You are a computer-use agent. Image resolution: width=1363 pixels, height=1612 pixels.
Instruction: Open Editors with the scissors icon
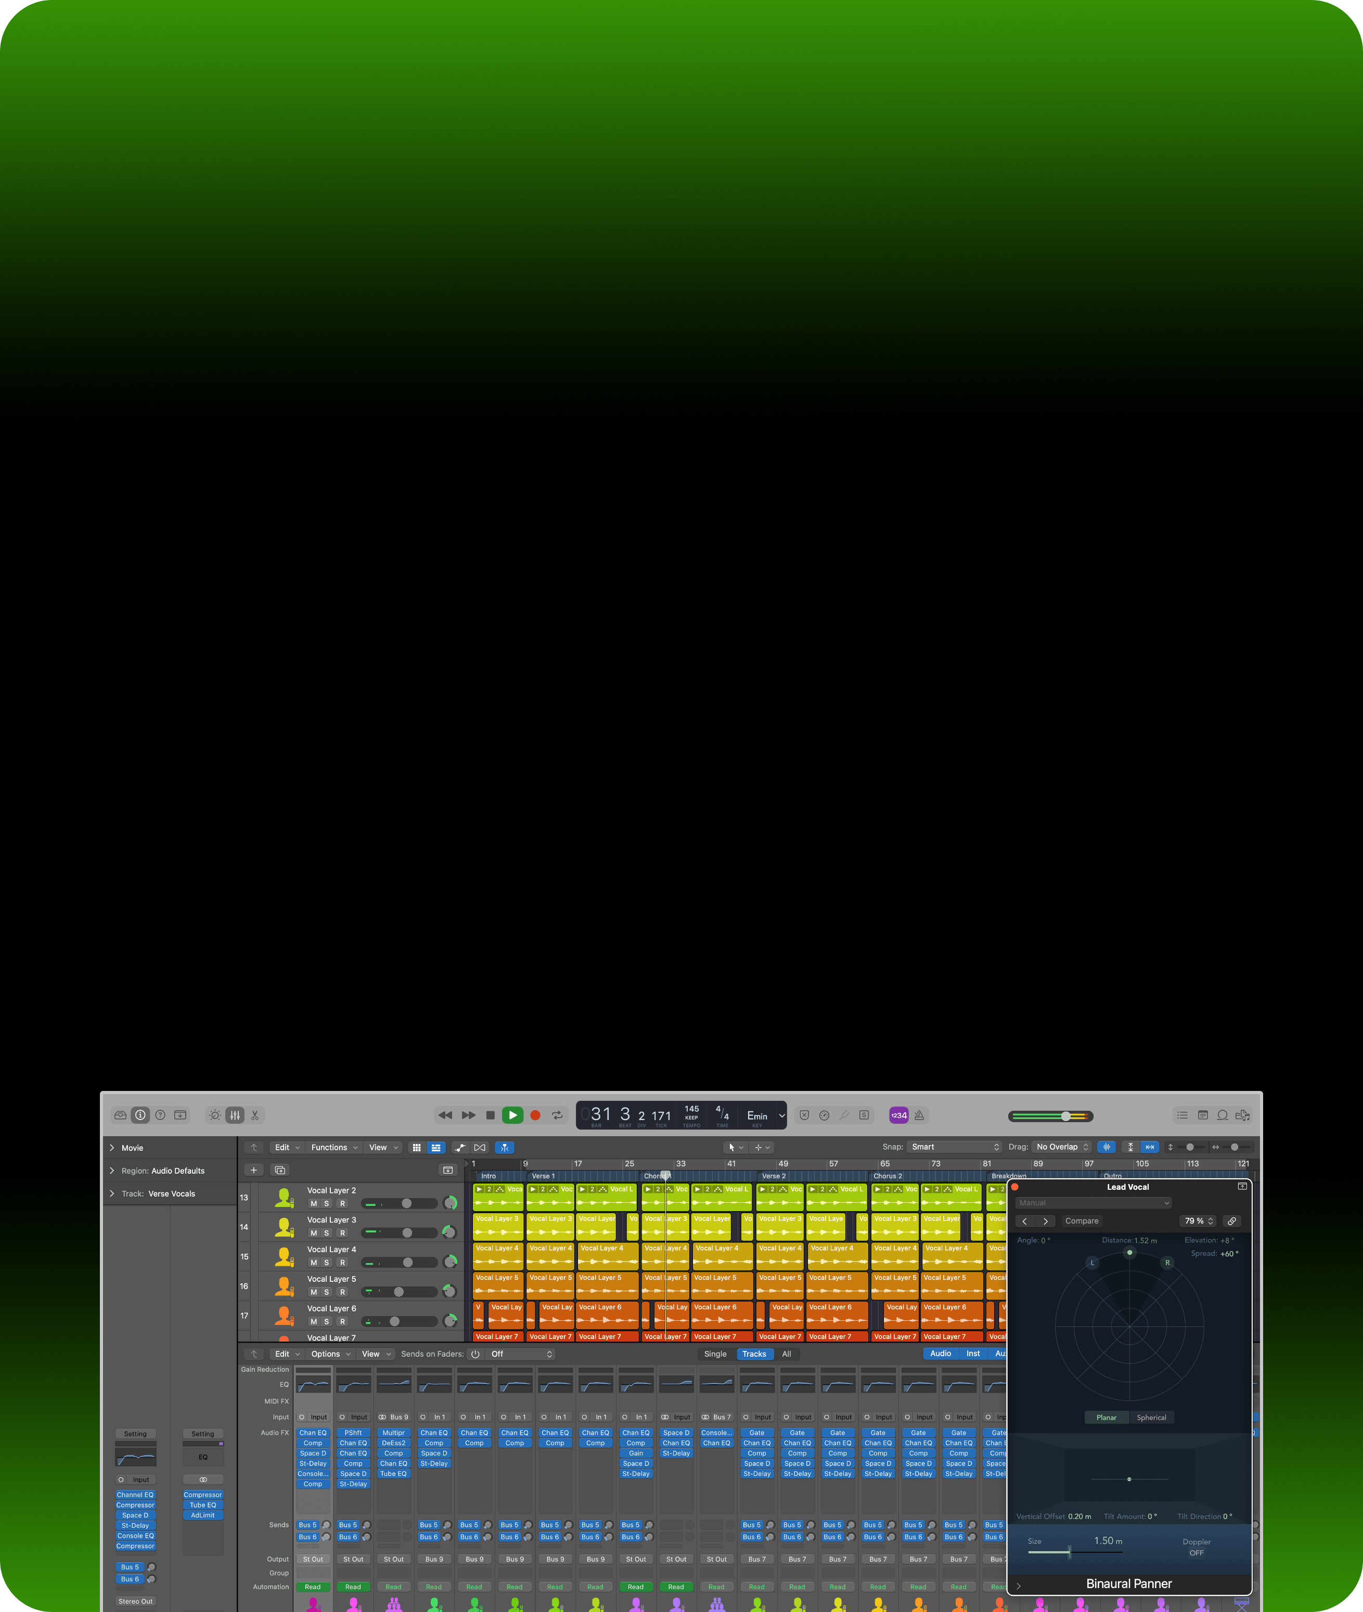coord(255,1115)
